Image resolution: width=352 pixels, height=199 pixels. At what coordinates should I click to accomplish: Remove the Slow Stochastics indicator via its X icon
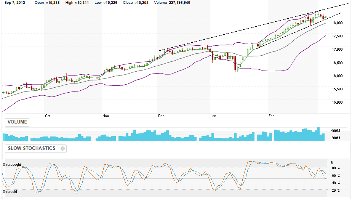[x=62, y=149]
